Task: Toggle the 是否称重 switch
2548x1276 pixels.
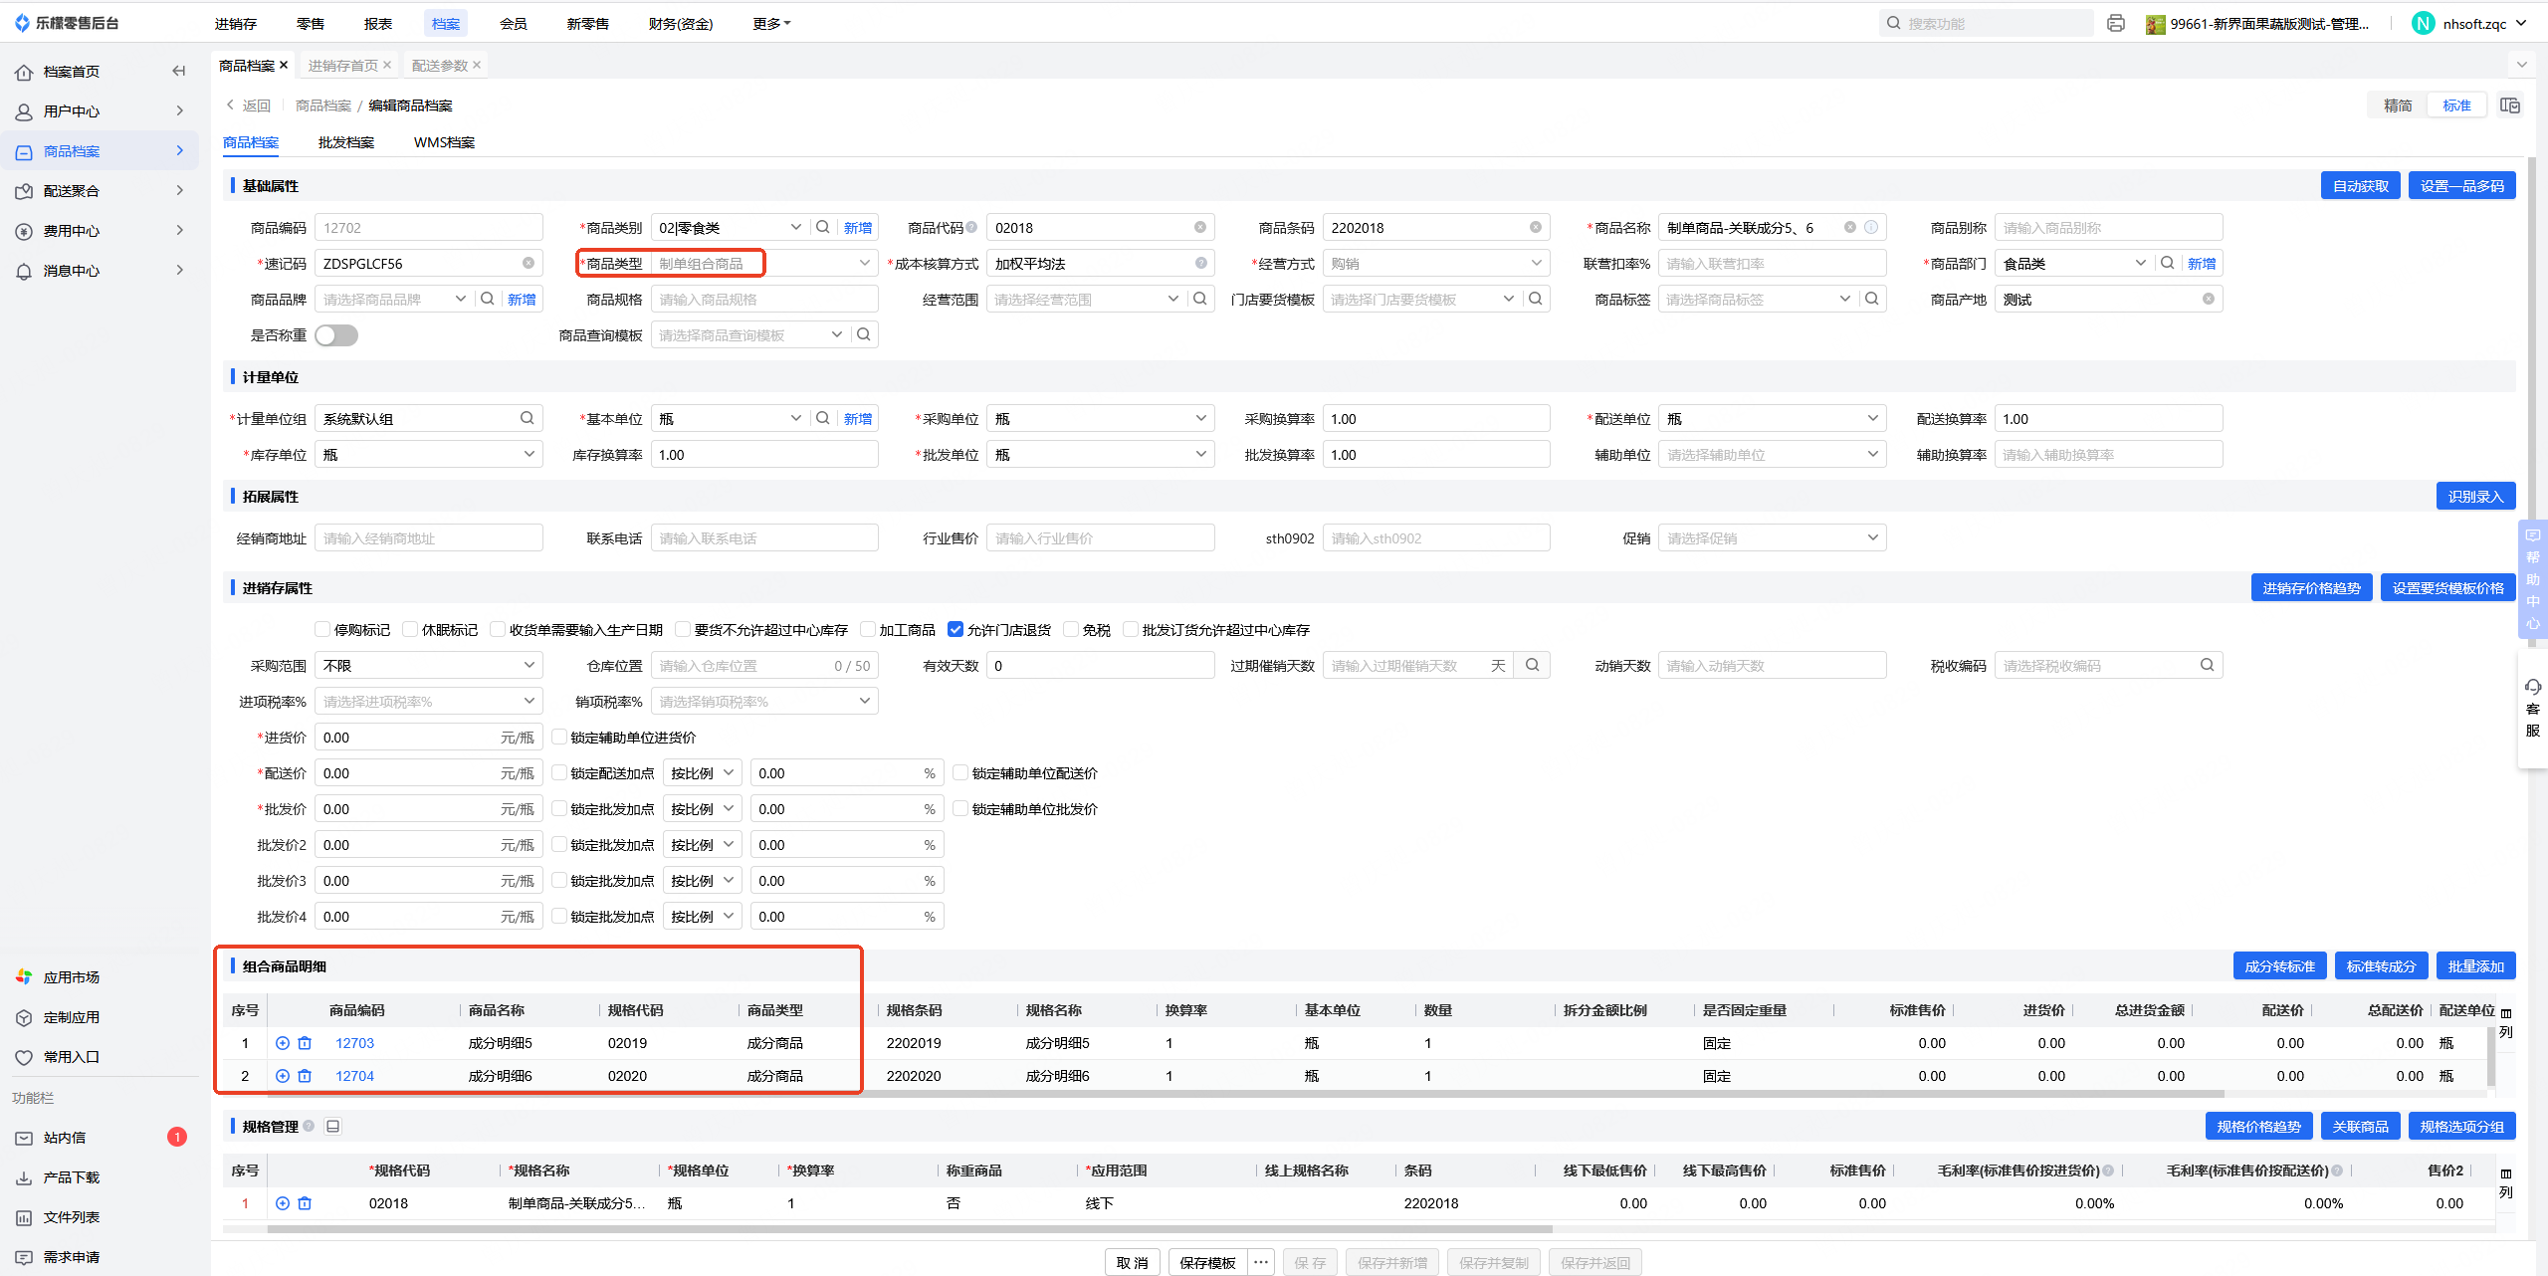Action: pos(336,335)
